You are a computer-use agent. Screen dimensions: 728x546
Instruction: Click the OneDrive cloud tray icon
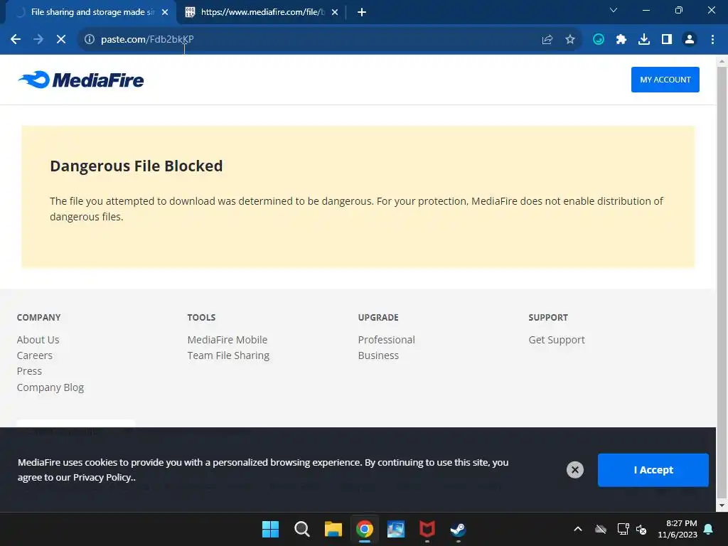pyautogui.click(x=601, y=529)
